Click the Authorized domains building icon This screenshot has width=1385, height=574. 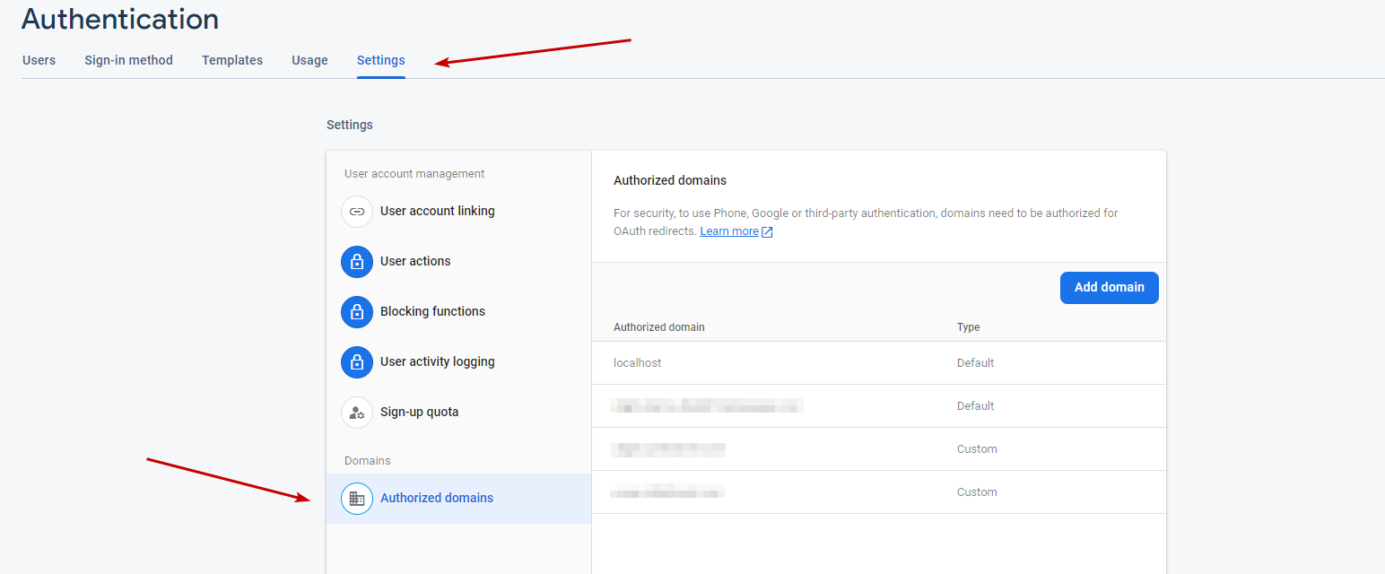point(357,499)
